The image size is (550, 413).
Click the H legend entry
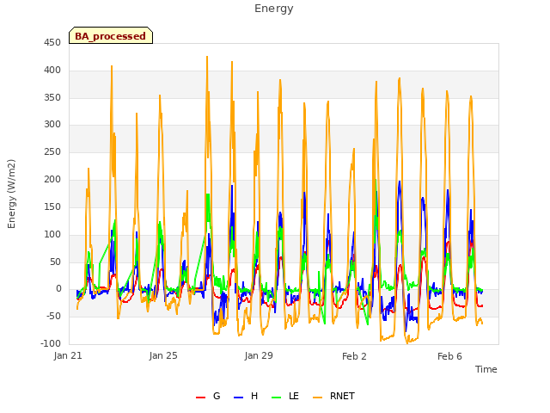pos(246,396)
